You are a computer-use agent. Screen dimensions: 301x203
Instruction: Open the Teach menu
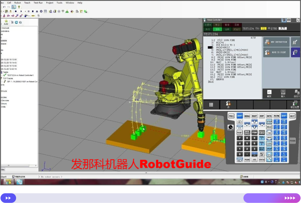pyautogui.click(x=27, y=3)
